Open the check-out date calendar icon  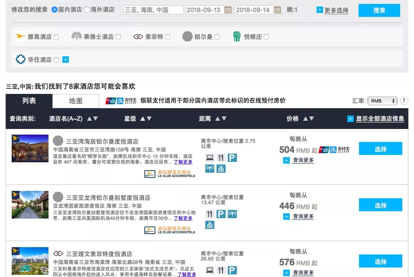[277, 10]
